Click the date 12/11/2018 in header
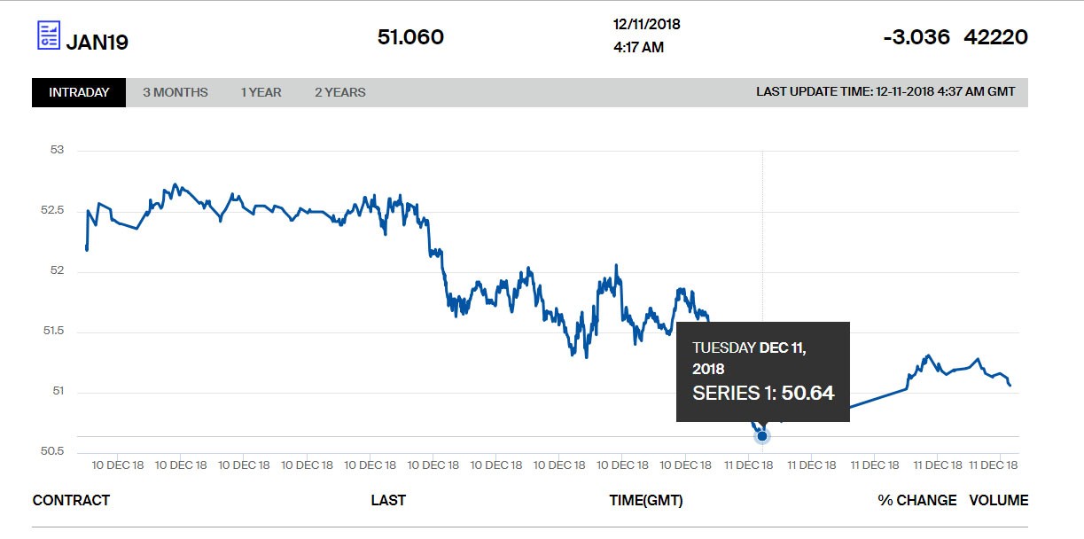 (647, 25)
